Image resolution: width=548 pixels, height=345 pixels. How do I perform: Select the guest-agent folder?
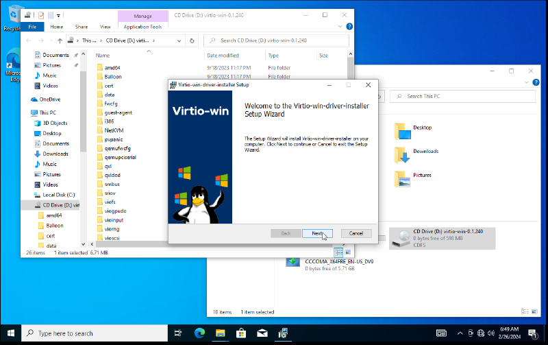coord(118,112)
